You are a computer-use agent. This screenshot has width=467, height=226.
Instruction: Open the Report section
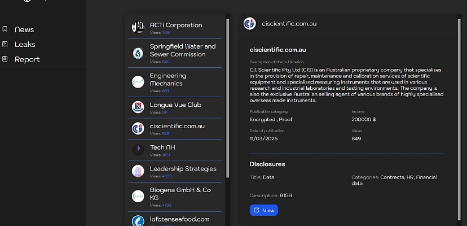27,59
